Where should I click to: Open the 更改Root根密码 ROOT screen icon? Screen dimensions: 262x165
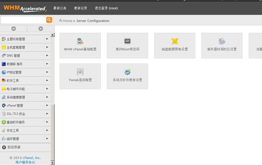click(128, 41)
